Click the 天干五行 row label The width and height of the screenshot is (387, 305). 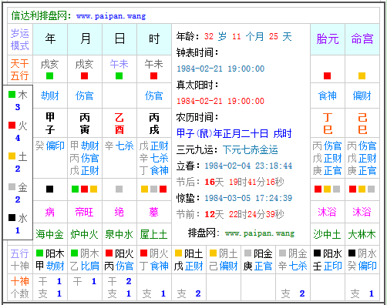pyautogui.click(x=20, y=69)
